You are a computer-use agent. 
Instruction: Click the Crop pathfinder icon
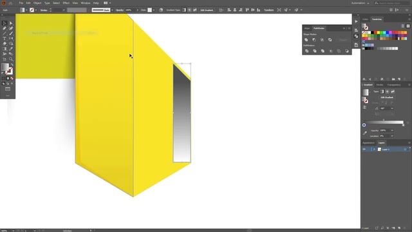pos(331,51)
